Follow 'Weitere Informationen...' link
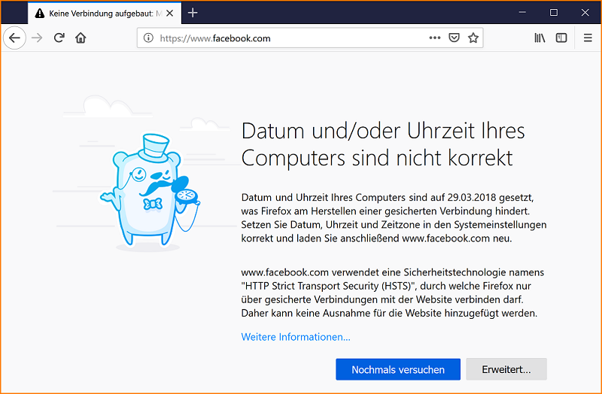Screen dimensions: 602x394 coord(296,337)
